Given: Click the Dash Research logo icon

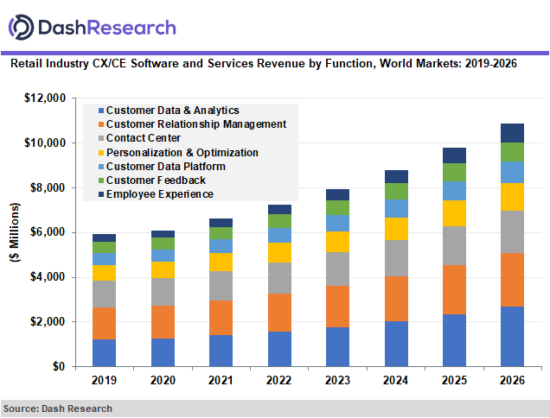Looking at the screenshot, I should 21,25.
